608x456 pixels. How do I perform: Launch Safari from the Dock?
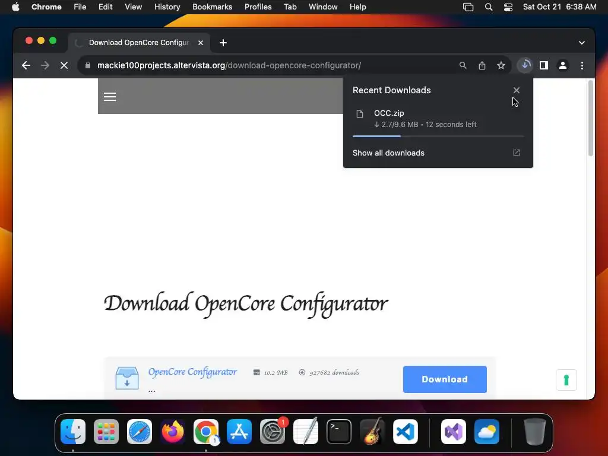point(140,432)
